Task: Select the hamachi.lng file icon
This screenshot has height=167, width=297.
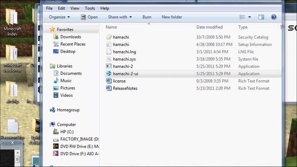Action: click(109, 51)
